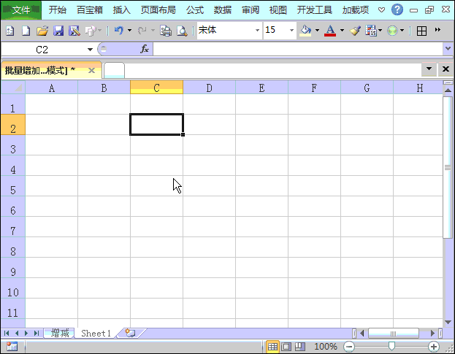Viewport: 455px width, 354px height.
Task: Click the Undo arrow icon
Action: 119,30
